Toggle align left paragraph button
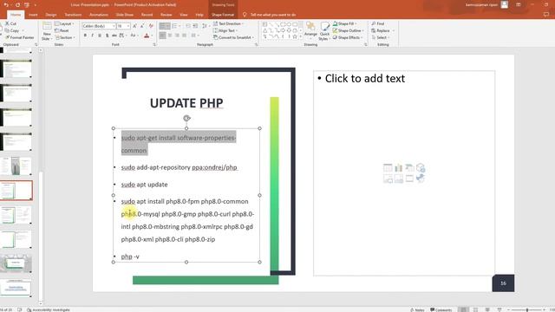This screenshot has height=312, width=555. pyautogui.click(x=162, y=36)
